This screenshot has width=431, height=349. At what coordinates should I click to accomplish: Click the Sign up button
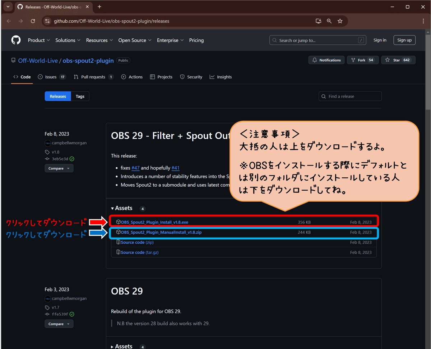point(404,40)
